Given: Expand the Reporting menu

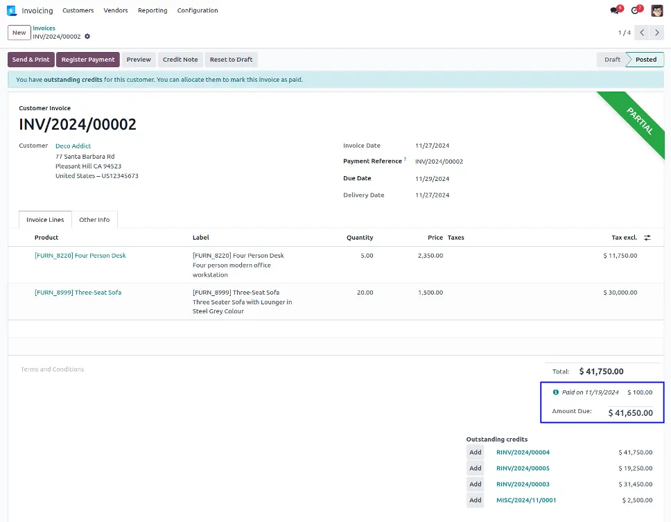Looking at the screenshot, I should pyautogui.click(x=152, y=10).
